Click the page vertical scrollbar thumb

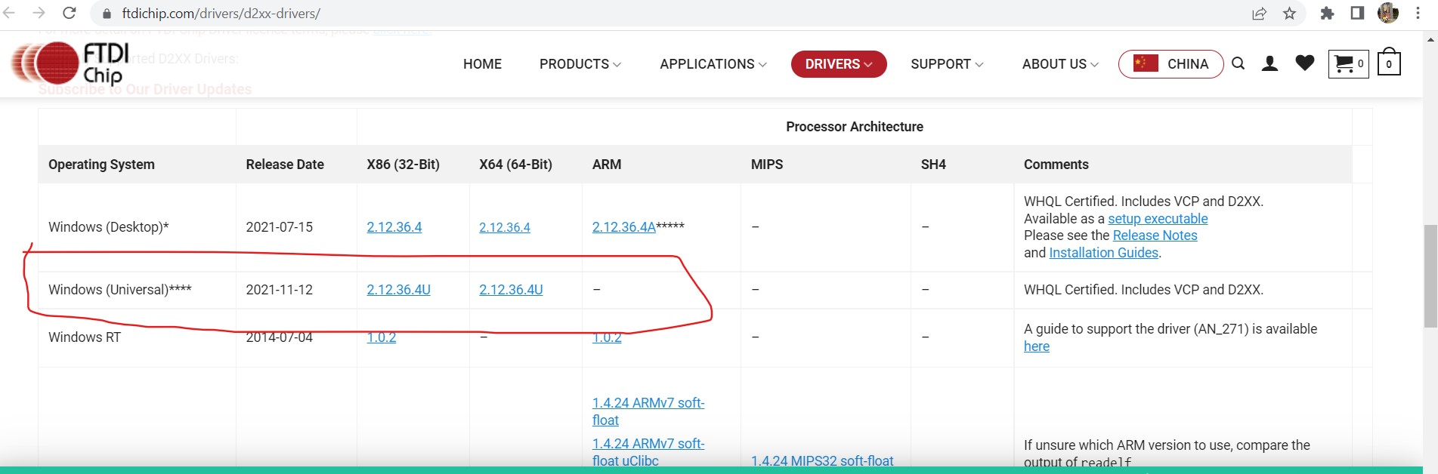point(1430,275)
